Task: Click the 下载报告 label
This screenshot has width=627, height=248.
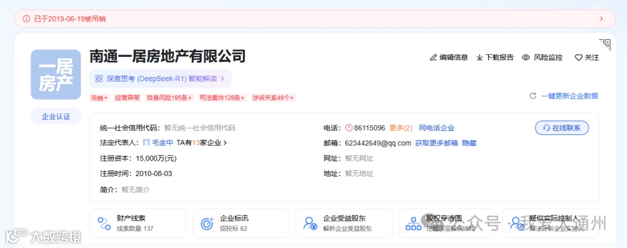Action: coord(499,57)
